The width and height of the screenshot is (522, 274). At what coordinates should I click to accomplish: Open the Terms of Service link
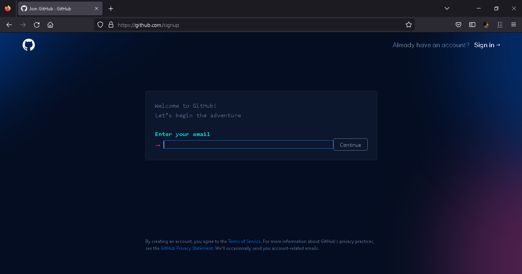tap(244, 241)
